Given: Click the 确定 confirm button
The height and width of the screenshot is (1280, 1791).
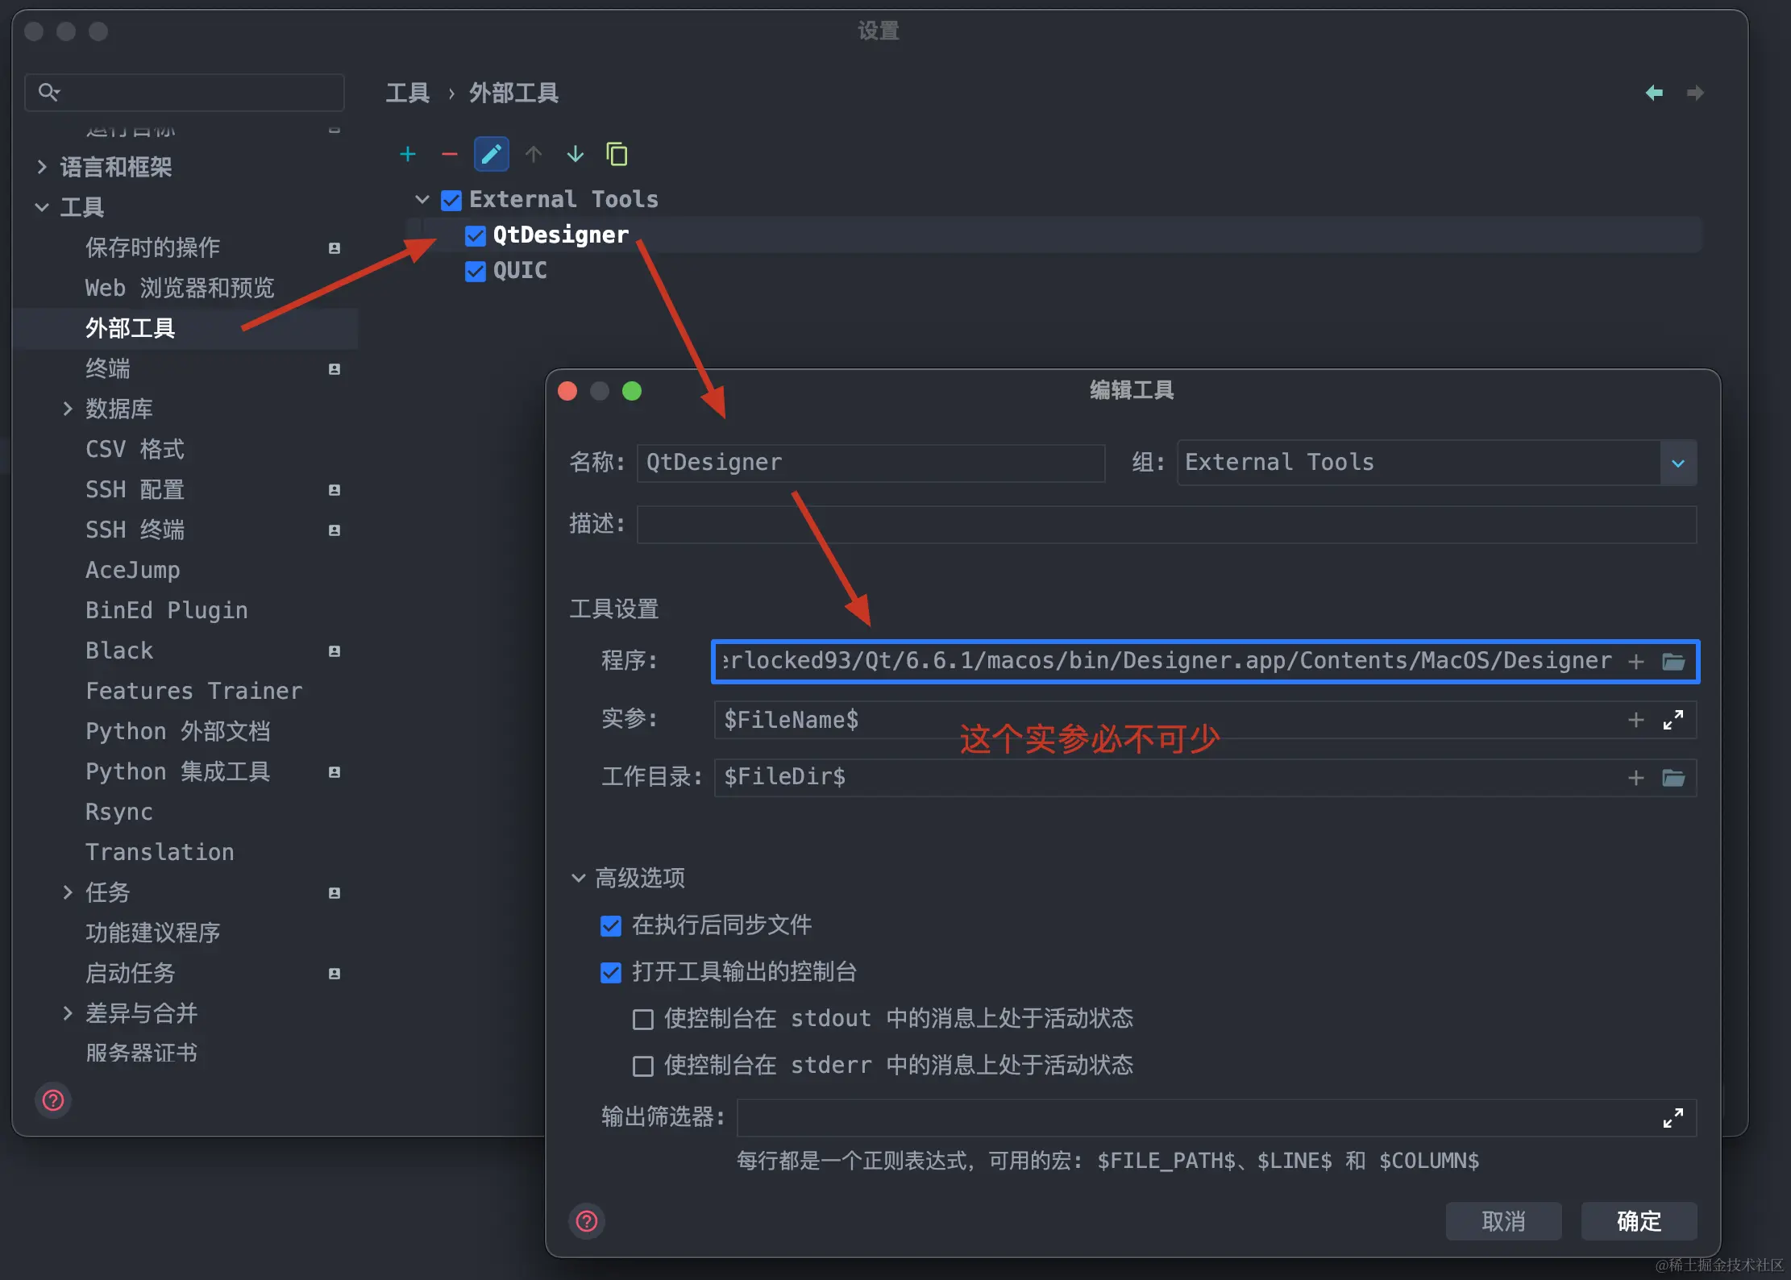Looking at the screenshot, I should [x=1638, y=1221].
